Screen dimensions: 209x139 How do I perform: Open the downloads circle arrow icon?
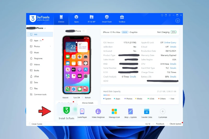(x=178, y=21)
